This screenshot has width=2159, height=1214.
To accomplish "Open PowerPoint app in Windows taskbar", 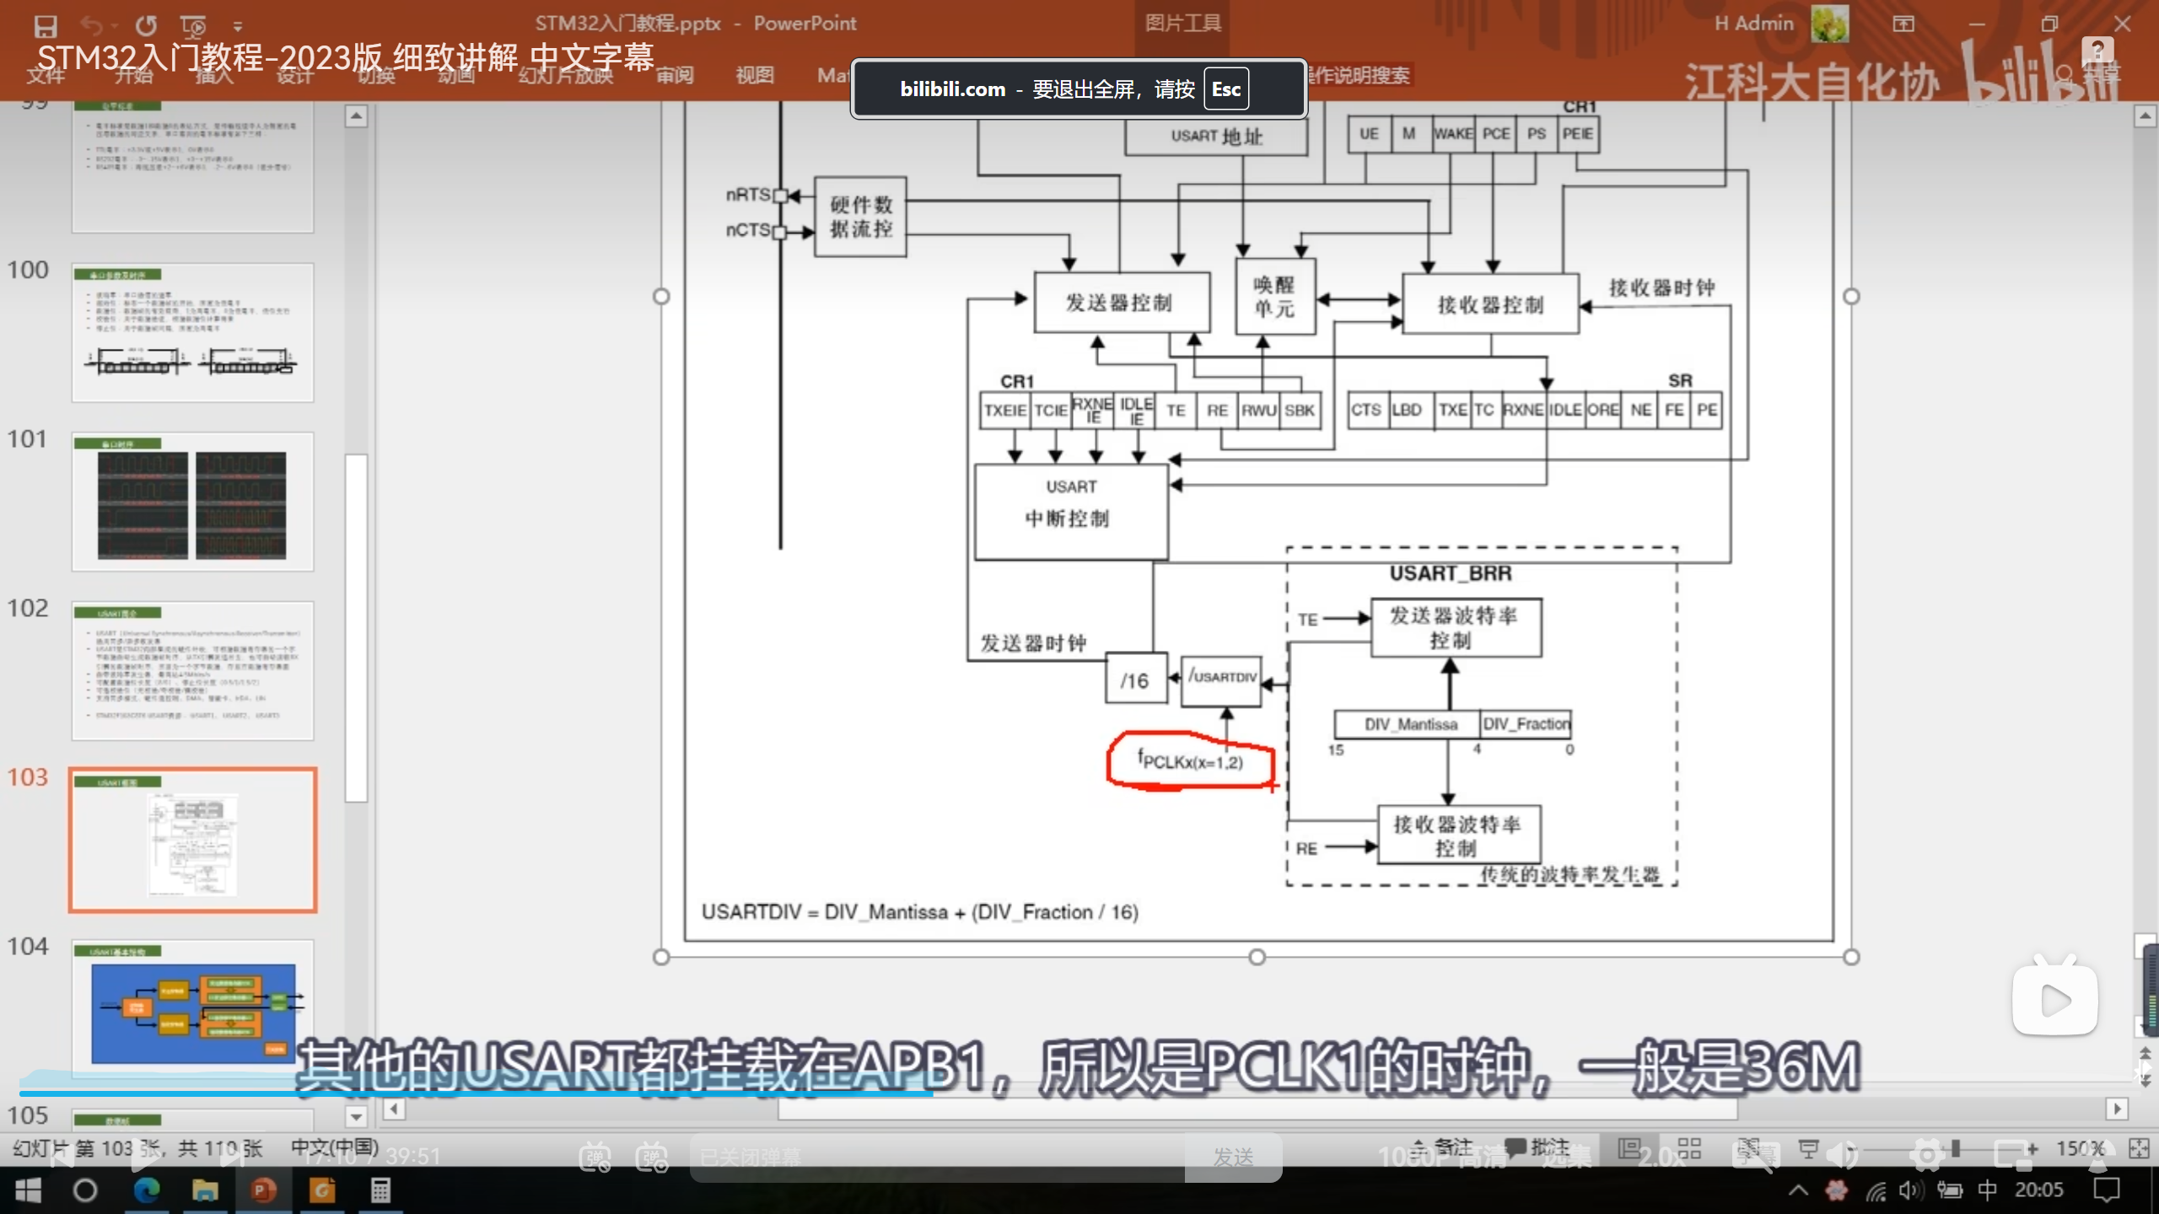I will 263,1190.
